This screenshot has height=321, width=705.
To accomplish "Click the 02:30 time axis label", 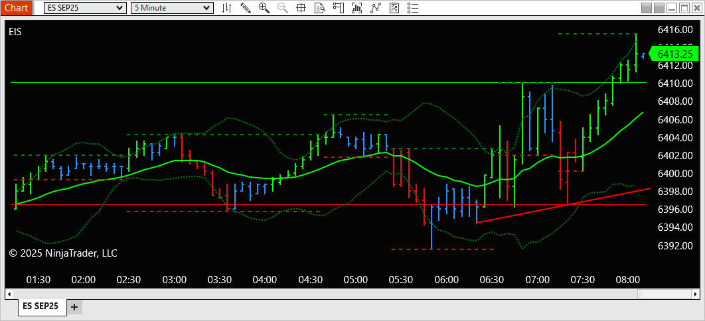I will pyautogui.click(x=129, y=280).
